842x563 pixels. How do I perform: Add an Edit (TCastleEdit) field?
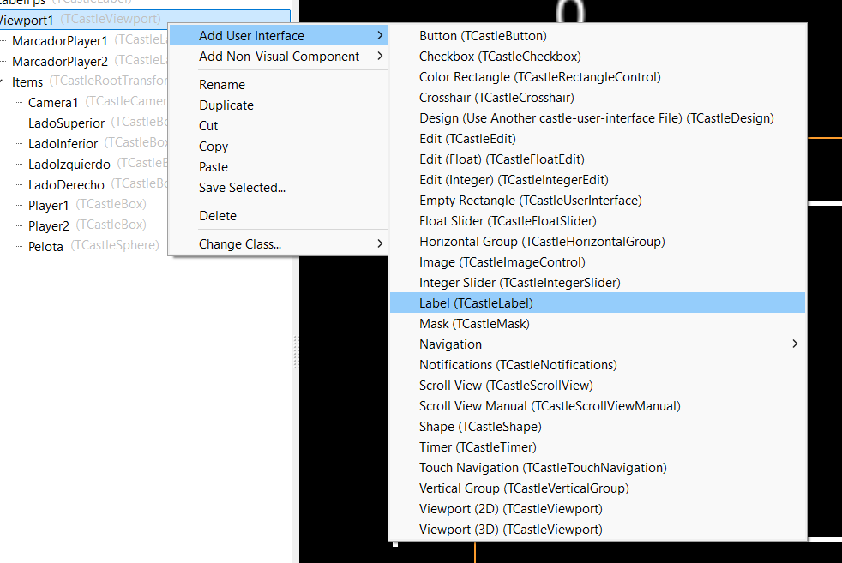[598, 139]
